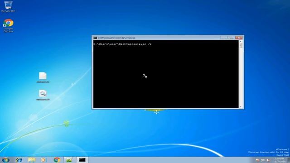The image size is (290, 163).
Task: Click the cmd scrollbar up arrow
Action: [x=241, y=41]
